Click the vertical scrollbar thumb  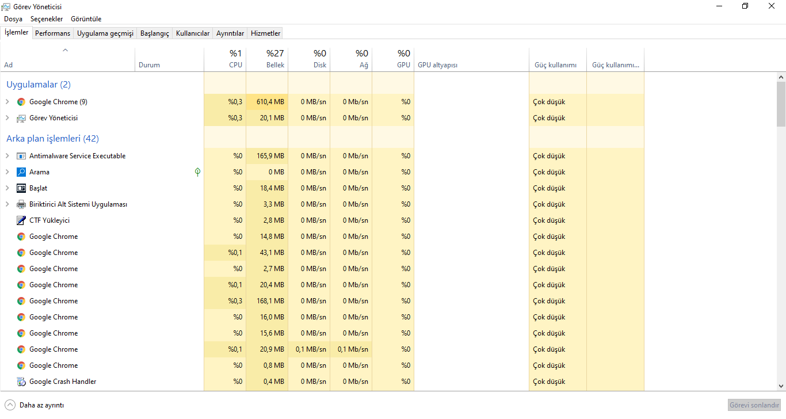click(x=781, y=104)
